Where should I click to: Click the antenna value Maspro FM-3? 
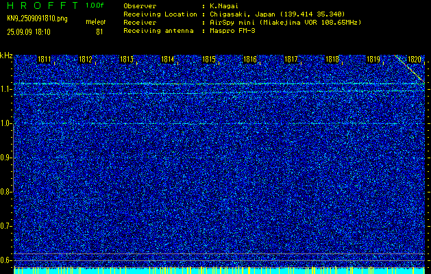(x=232, y=31)
